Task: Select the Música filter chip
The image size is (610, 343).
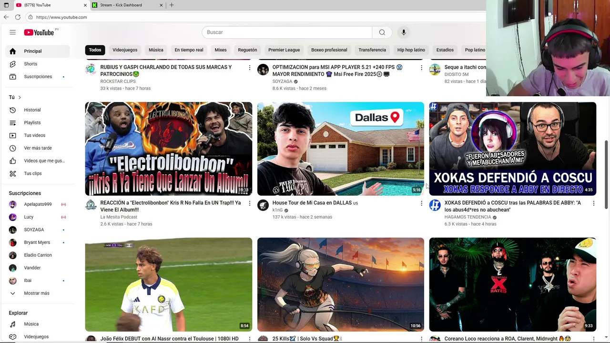Action: click(156, 50)
